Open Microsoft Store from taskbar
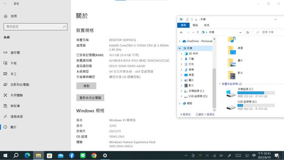Screen dimensions: 284x160 (49, 156)
